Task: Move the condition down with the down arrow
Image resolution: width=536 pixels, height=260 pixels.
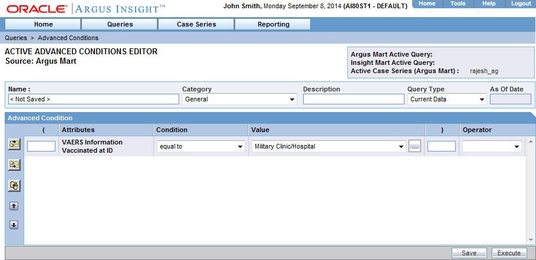Action: point(14,225)
